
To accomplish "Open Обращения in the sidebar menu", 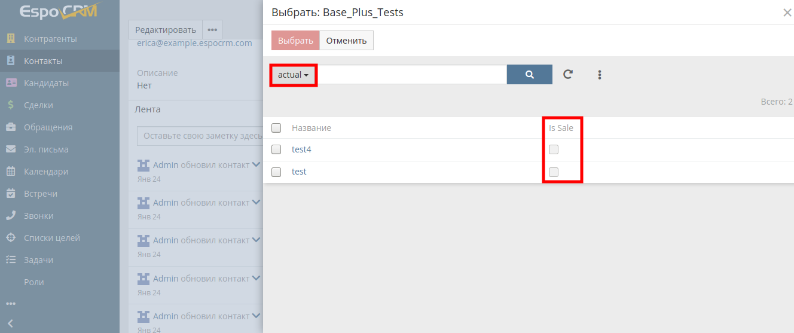I will (48, 127).
